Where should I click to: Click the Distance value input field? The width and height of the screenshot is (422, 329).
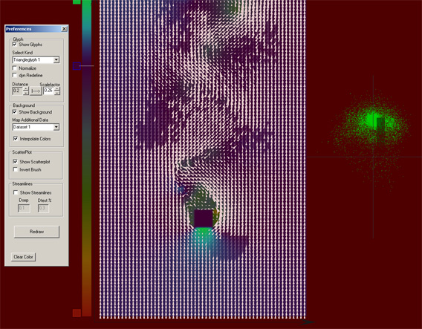pos(18,91)
